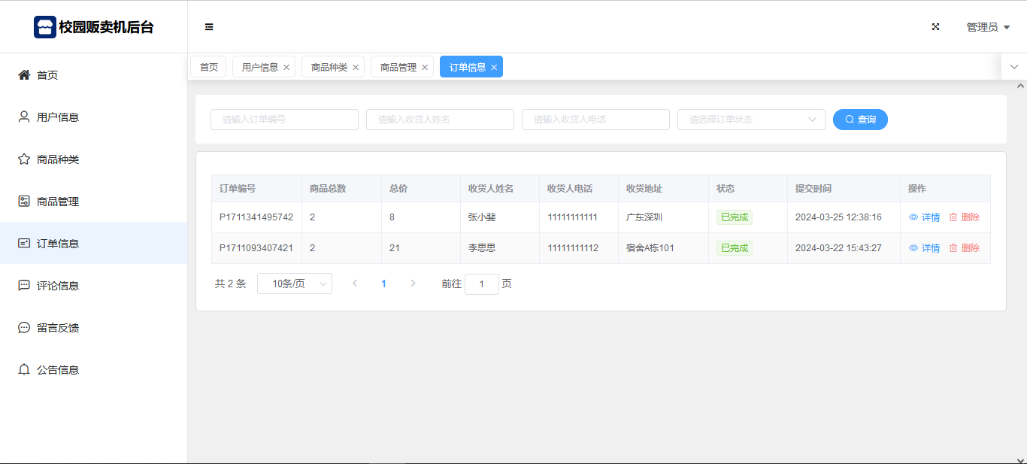
Task: Open 留言反馈 in the sidebar
Action: (57, 328)
